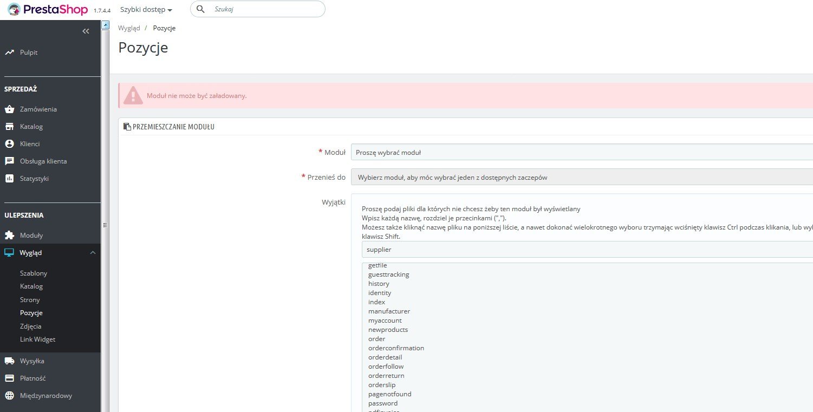Open Statystyki menu item

[34, 179]
